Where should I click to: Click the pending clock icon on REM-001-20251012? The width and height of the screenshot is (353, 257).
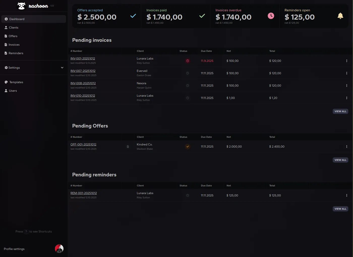tap(187, 195)
